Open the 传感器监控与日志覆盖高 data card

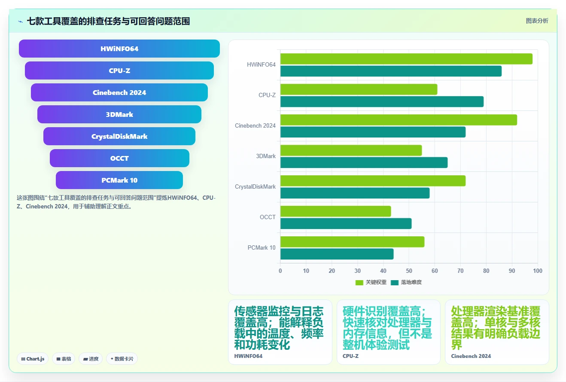click(x=280, y=332)
